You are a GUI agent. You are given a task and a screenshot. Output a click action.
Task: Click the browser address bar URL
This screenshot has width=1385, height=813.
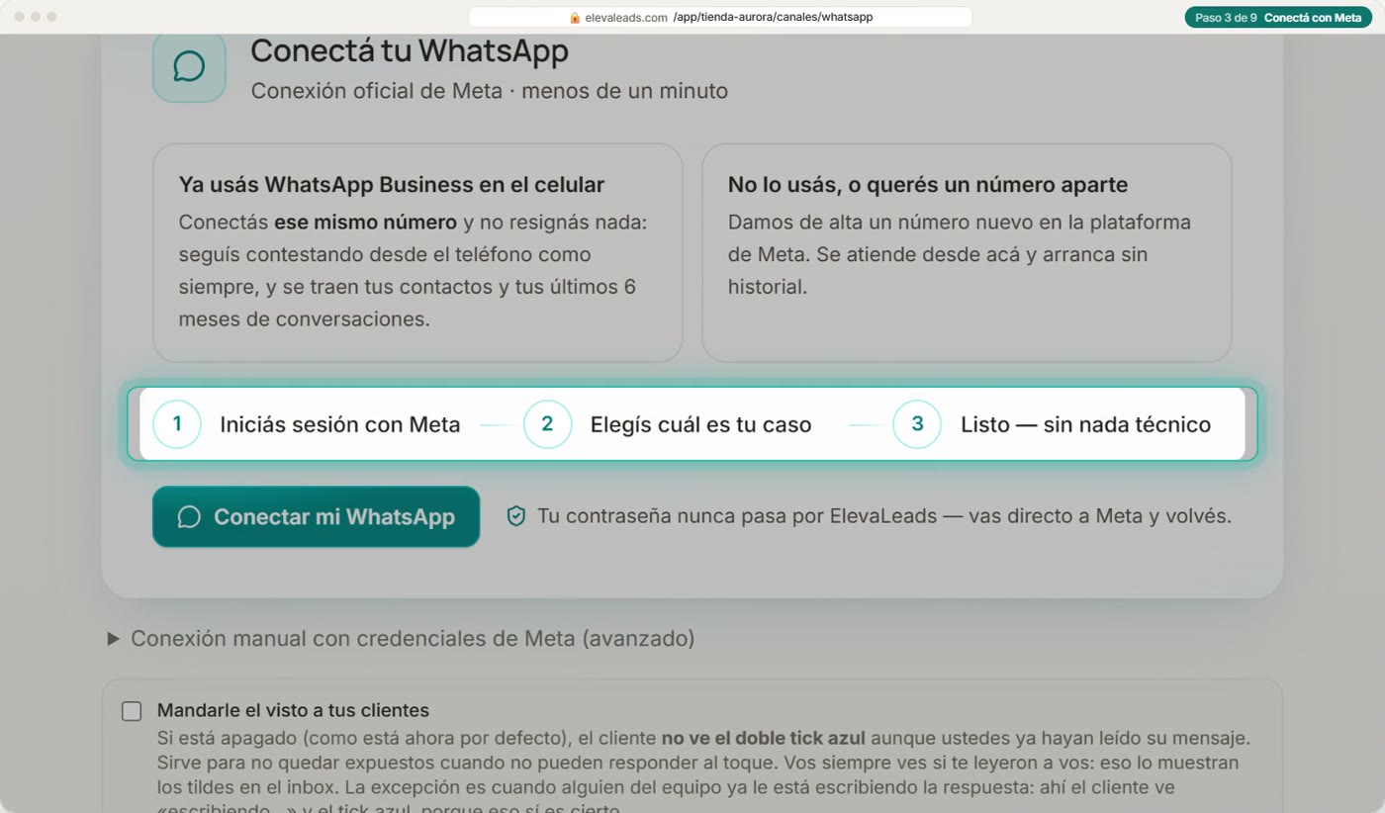(720, 17)
